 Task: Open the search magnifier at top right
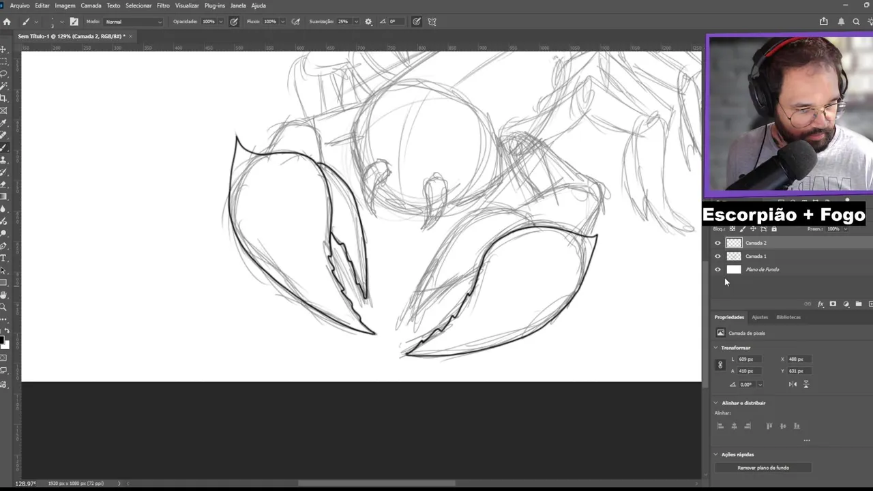tap(856, 22)
